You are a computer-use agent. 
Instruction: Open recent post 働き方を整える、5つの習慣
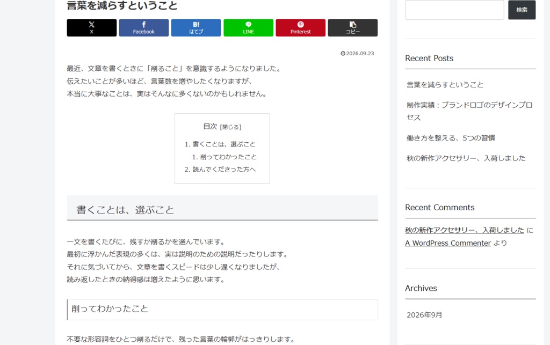[451, 138]
